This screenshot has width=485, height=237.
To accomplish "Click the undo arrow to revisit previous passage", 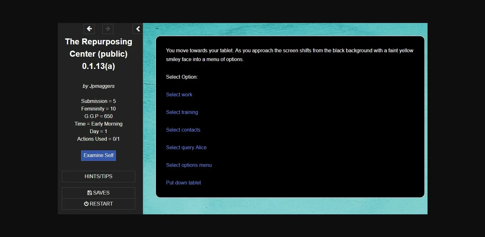I will pyautogui.click(x=89, y=29).
